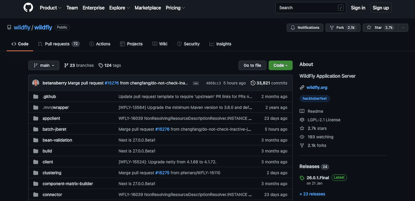Fork the repository with the Fork button

tap(343, 27)
